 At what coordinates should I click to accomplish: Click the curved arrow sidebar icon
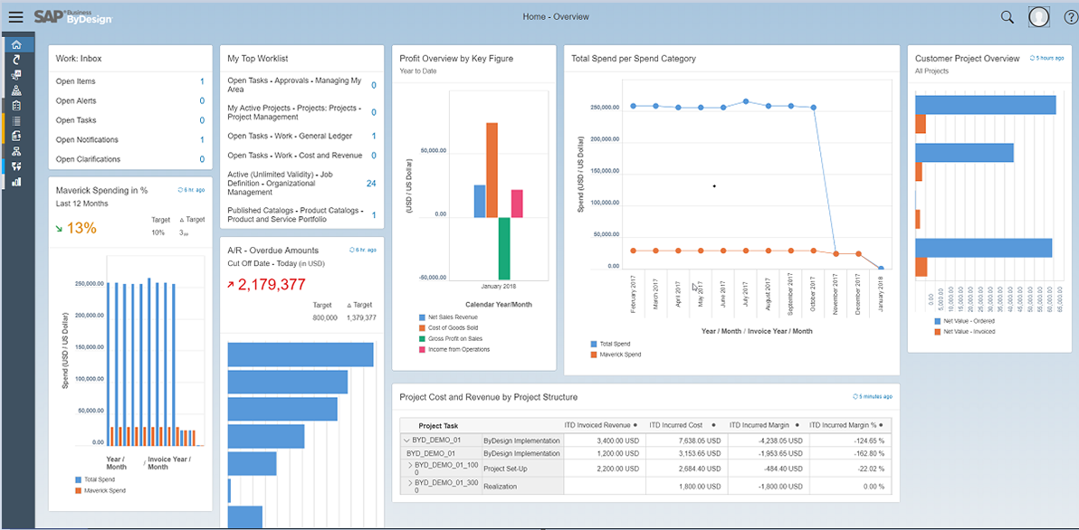16,60
